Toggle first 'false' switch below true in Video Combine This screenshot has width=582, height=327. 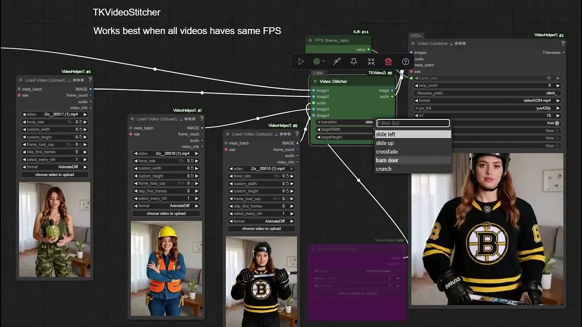(x=557, y=130)
